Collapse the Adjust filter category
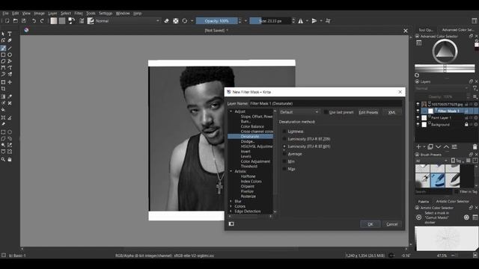This screenshot has height=269, width=479. 231,111
